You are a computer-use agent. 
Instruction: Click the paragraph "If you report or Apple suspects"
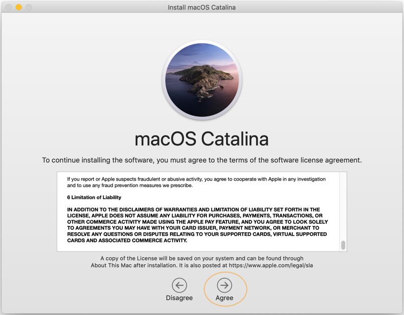point(196,182)
